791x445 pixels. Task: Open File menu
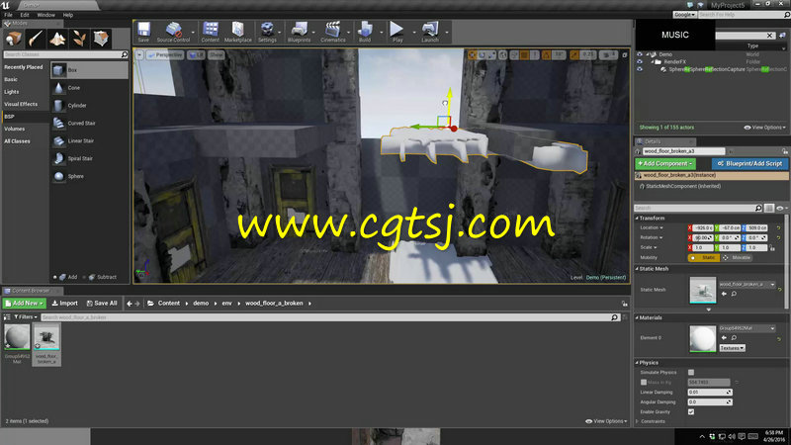coord(9,15)
